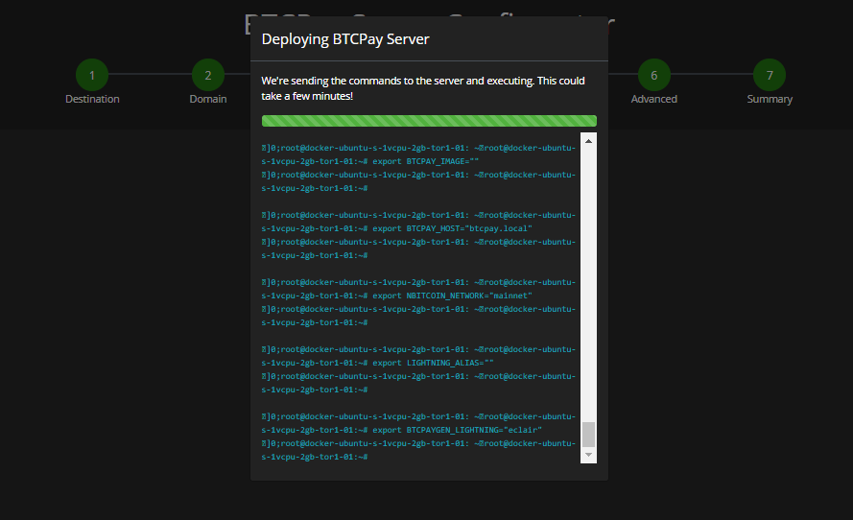This screenshot has height=520, width=853.
Task: Click the terminal scrollbar down arrow
Action: tap(589, 455)
